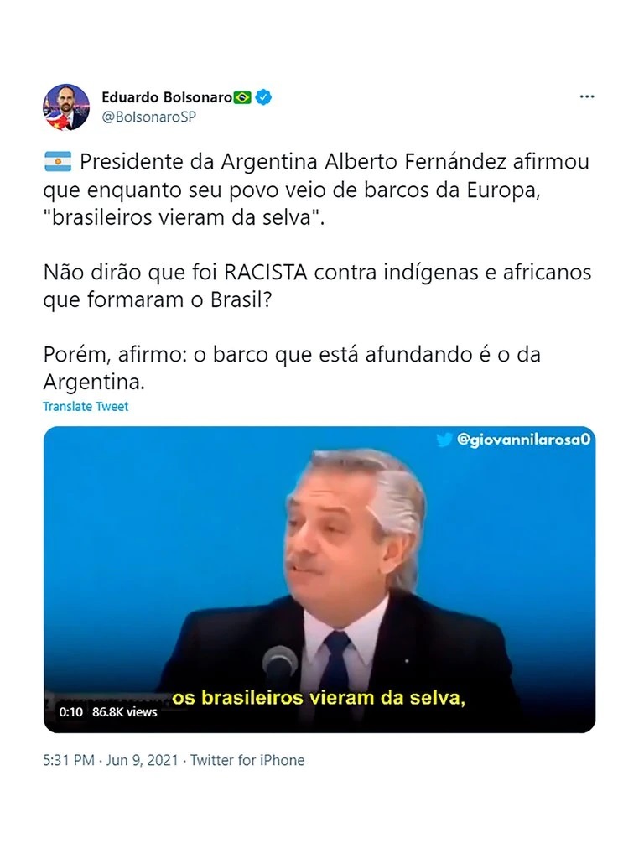Click the Twitter bird icon in video watermark
This screenshot has height=859, width=644.
pos(444,440)
